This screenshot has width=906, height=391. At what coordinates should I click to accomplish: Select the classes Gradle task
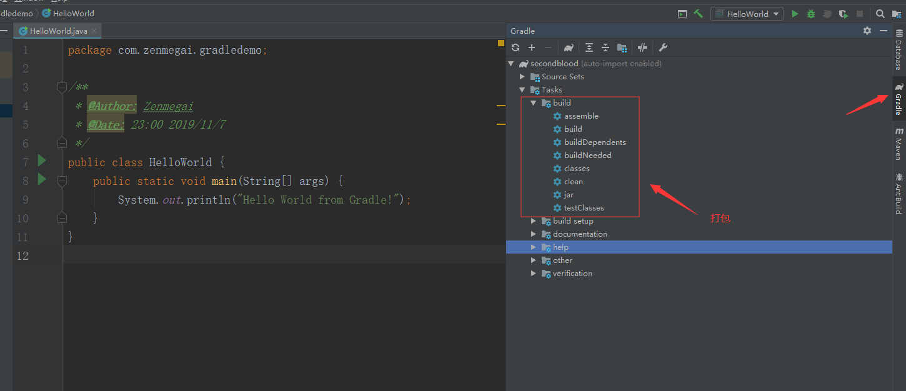point(577,169)
